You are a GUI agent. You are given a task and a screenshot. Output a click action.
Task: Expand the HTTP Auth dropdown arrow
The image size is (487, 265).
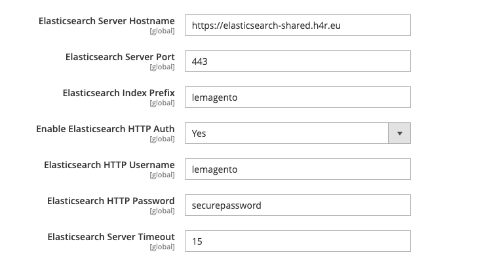[x=399, y=133]
